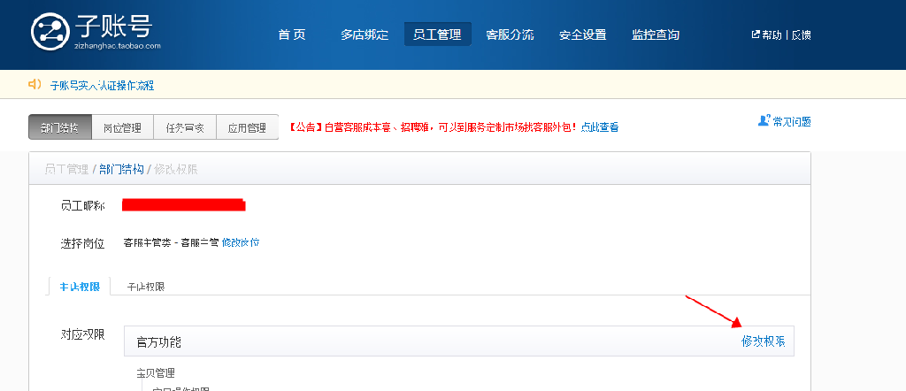Screen dimensions: 906x391
Task: Open the 子账号实人认证操作流程 notice link
Action: [103, 86]
